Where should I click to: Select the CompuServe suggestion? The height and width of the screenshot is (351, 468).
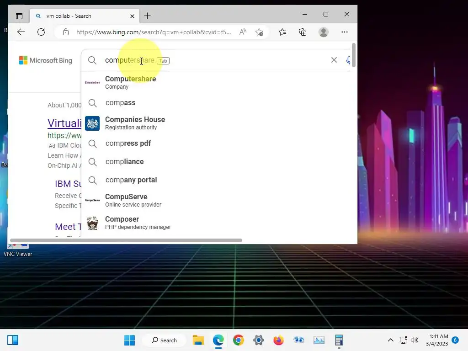point(216,200)
